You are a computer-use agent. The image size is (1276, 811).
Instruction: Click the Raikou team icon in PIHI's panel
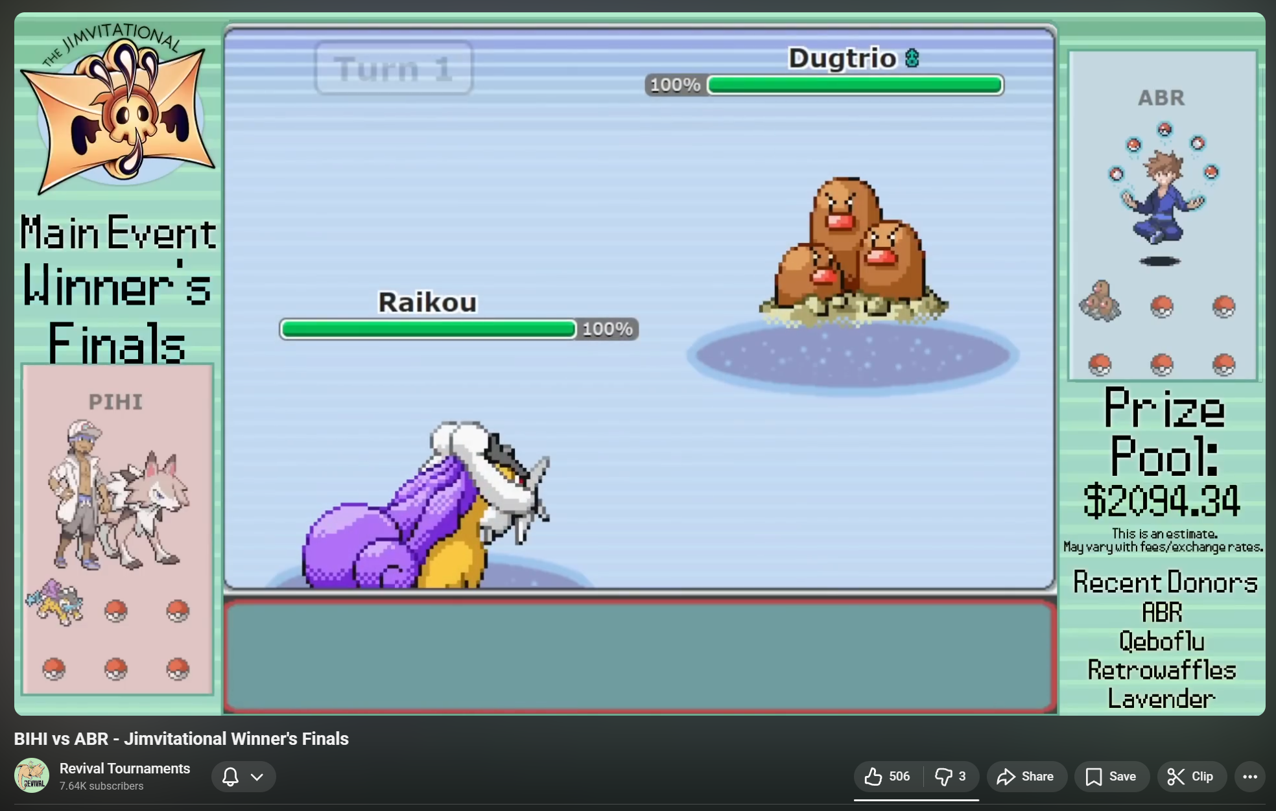coord(55,603)
